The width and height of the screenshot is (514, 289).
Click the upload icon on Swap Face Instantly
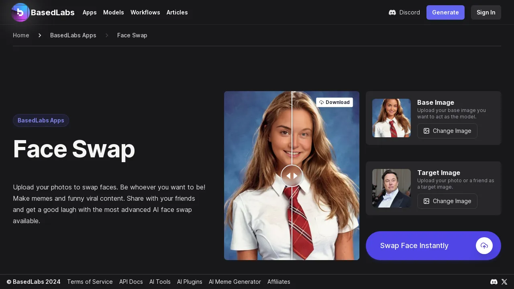pos(484,246)
